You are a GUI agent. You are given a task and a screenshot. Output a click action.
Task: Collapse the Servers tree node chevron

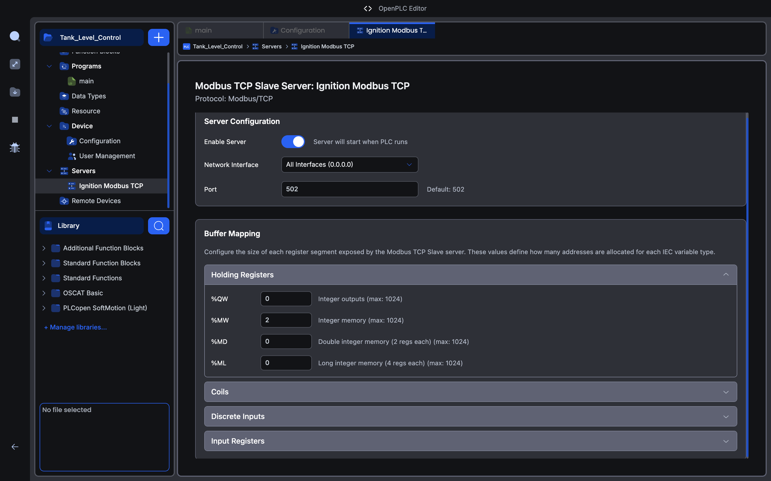(49, 171)
